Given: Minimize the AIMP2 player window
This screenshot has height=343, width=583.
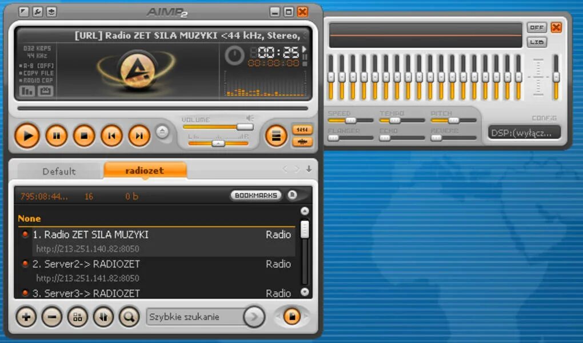Looking at the screenshot, I should point(275,12).
